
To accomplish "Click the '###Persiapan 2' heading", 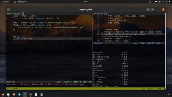I will 112,30.
